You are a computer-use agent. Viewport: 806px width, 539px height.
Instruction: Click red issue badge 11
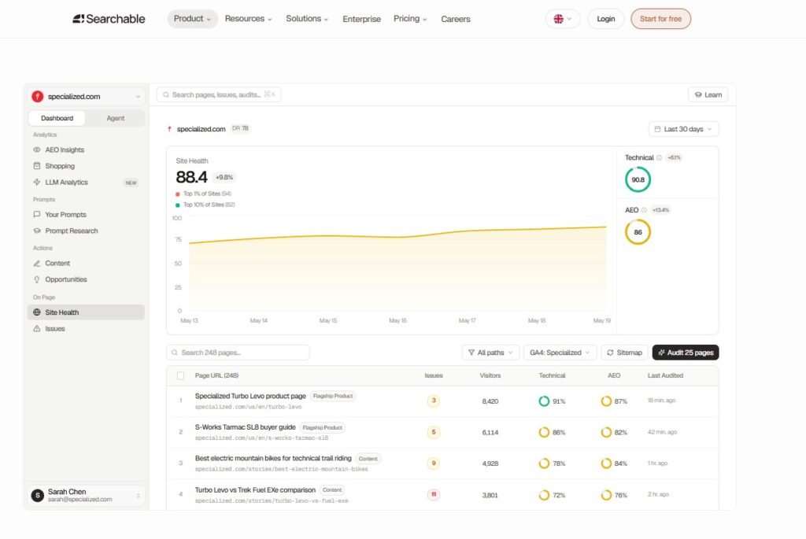tap(434, 495)
